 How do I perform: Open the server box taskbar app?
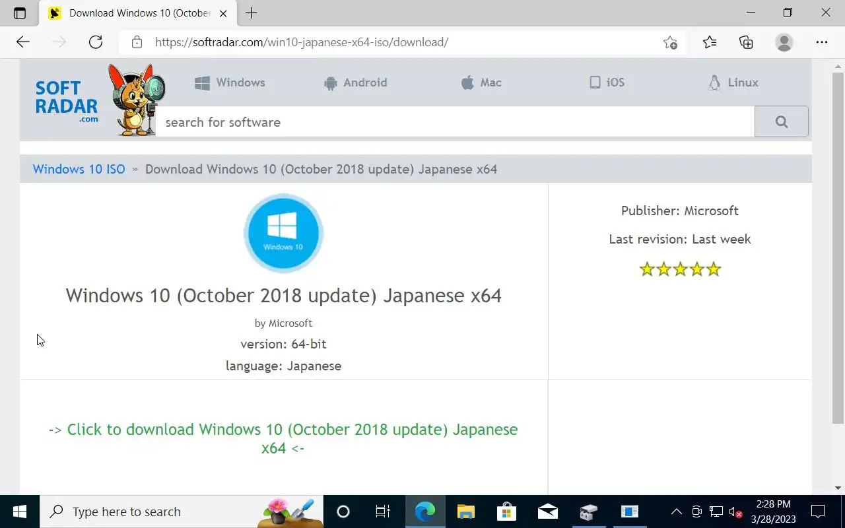pos(588,511)
